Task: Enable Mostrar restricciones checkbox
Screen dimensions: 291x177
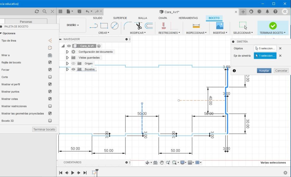Action: coord(50,106)
